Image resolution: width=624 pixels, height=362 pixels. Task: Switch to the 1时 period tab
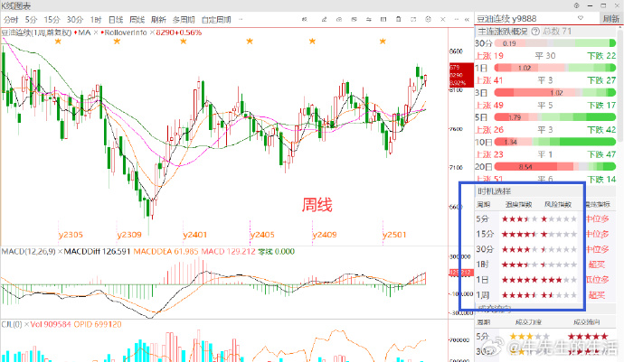pyautogui.click(x=96, y=20)
